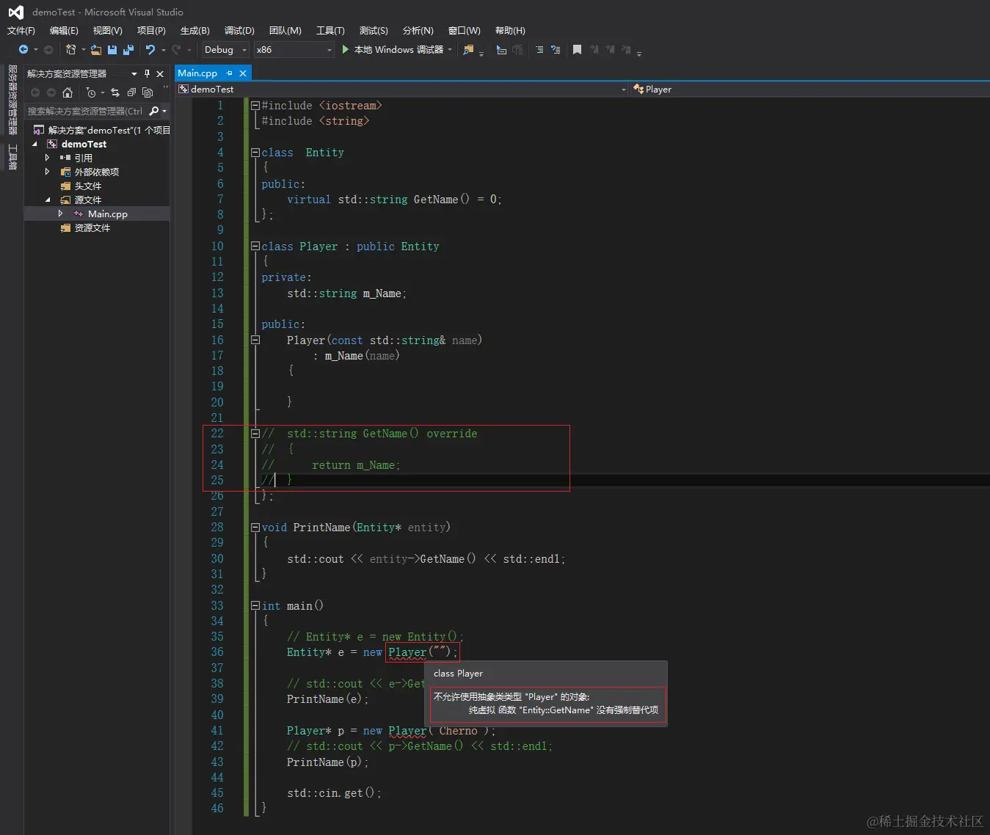Click the Solution Explorer search field
Image resolution: width=990 pixels, height=835 pixels.
point(85,112)
